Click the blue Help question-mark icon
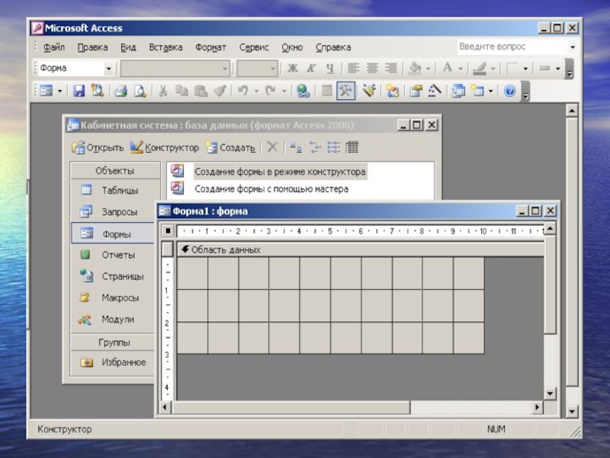The image size is (610, 458). click(x=509, y=91)
